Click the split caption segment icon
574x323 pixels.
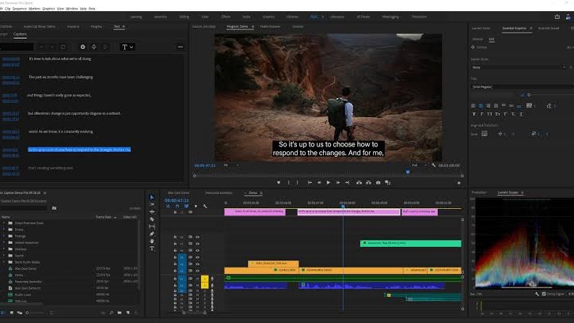point(93,47)
